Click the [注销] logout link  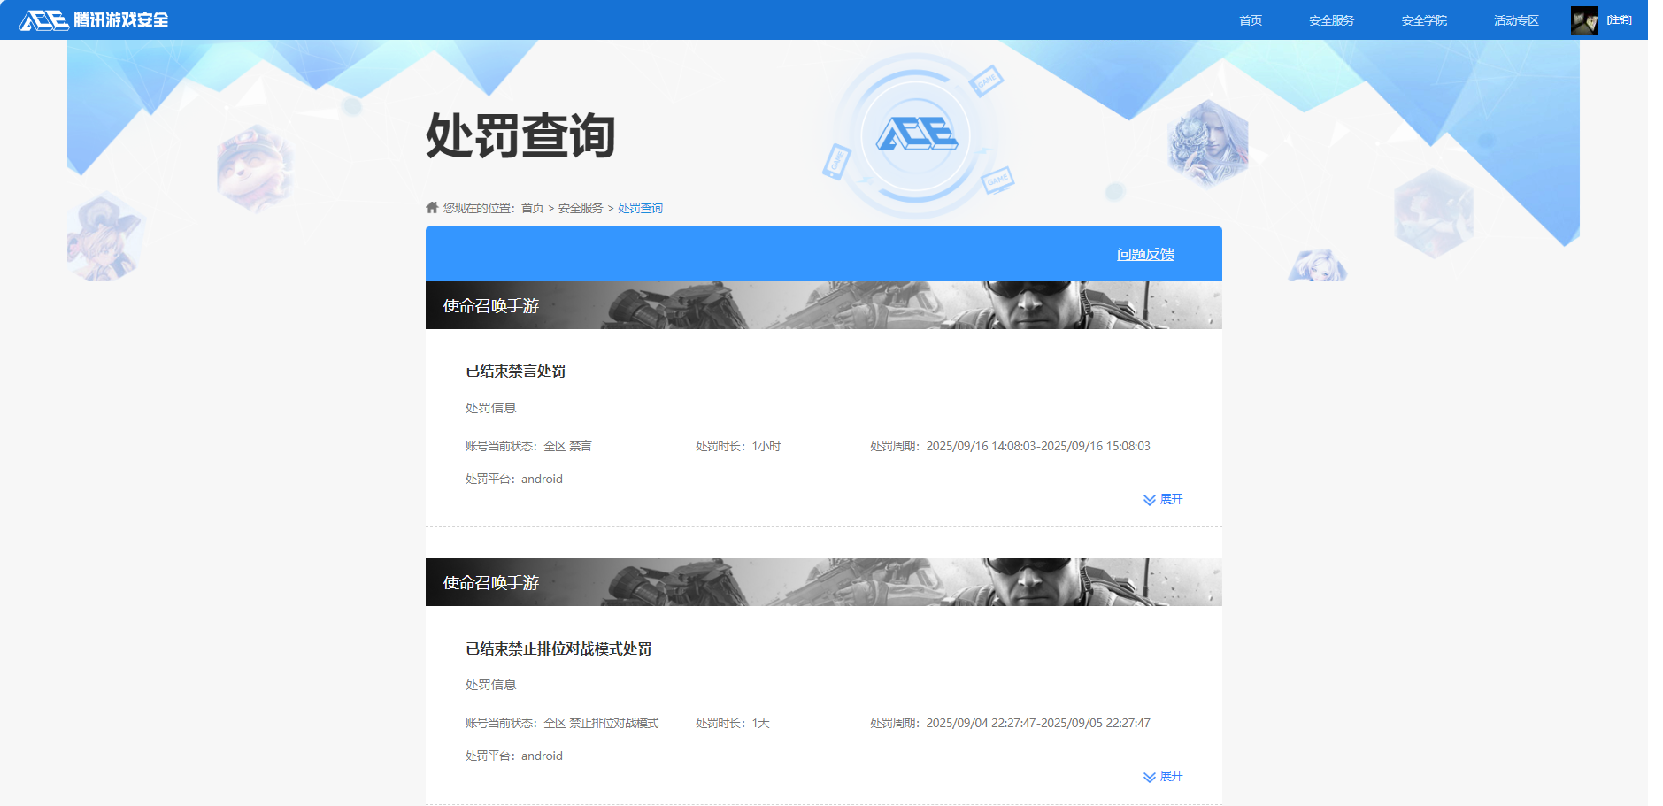coord(1620,19)
